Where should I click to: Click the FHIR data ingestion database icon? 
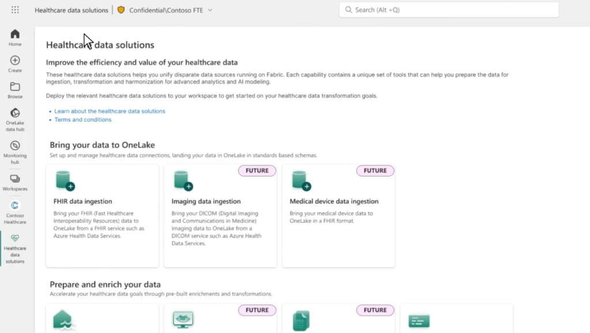pos(63,180)
